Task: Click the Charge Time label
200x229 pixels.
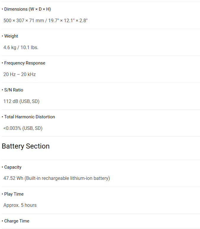Action: click(x=17, y=221)
